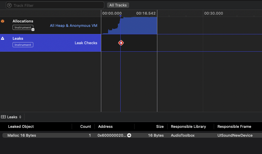Sort by Count column header
This screenshot has width=262, height=154.
86,126
